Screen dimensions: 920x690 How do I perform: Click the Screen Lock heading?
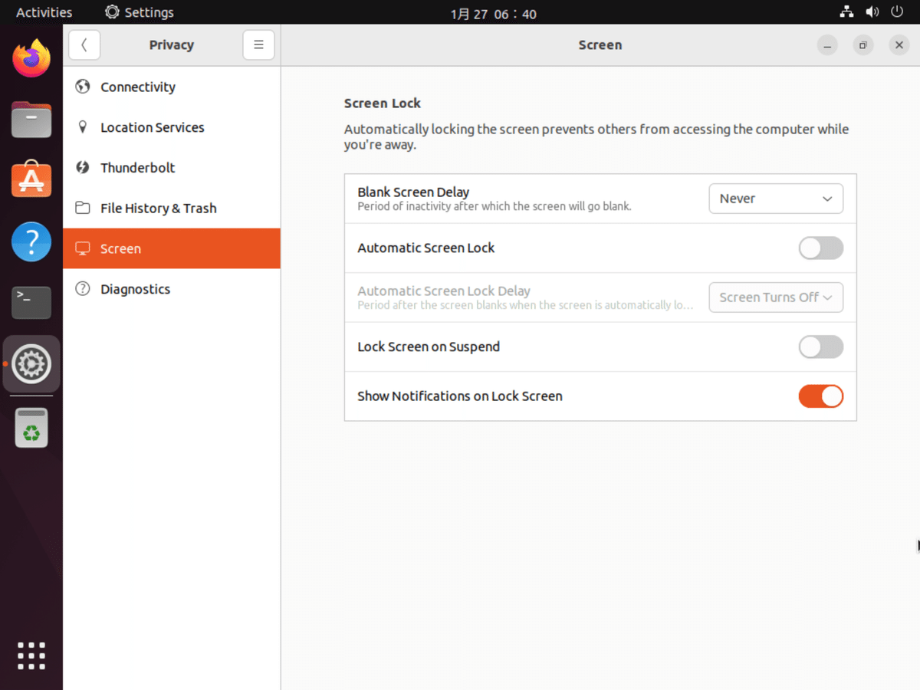tap(383, 103)
